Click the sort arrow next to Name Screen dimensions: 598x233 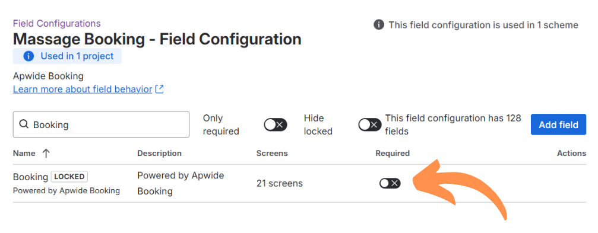[x=46, y=154]
